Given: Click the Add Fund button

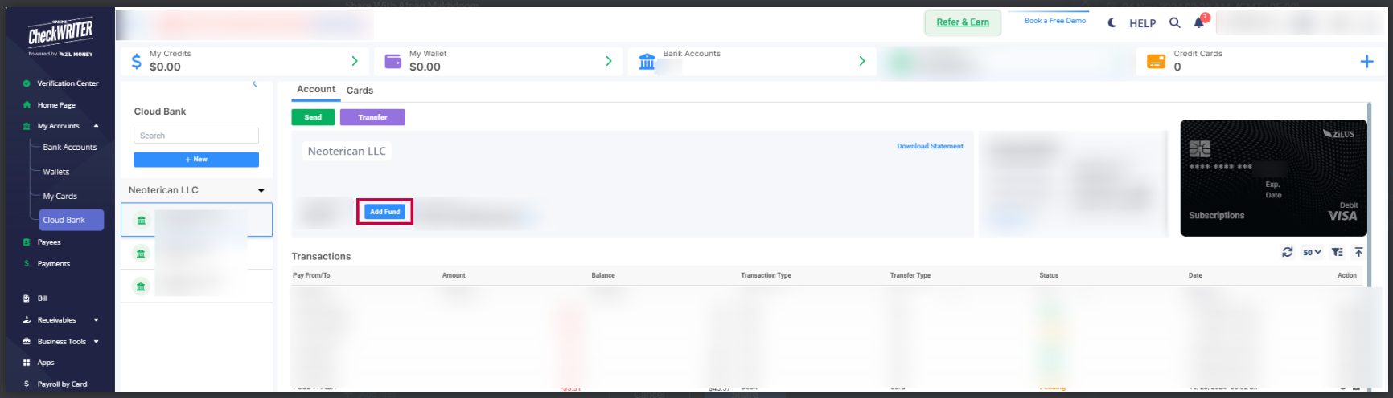Looking at the screenshot, I should coord(385,212).
